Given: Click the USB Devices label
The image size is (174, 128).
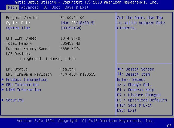Looking at the screenshot, I should pos(19,54).
